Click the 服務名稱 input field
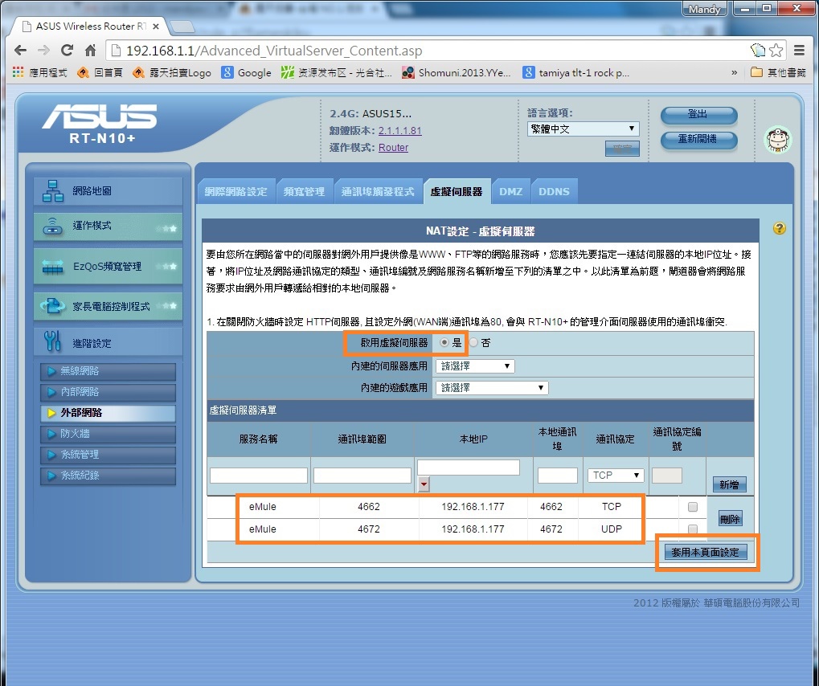 [259, 476]
